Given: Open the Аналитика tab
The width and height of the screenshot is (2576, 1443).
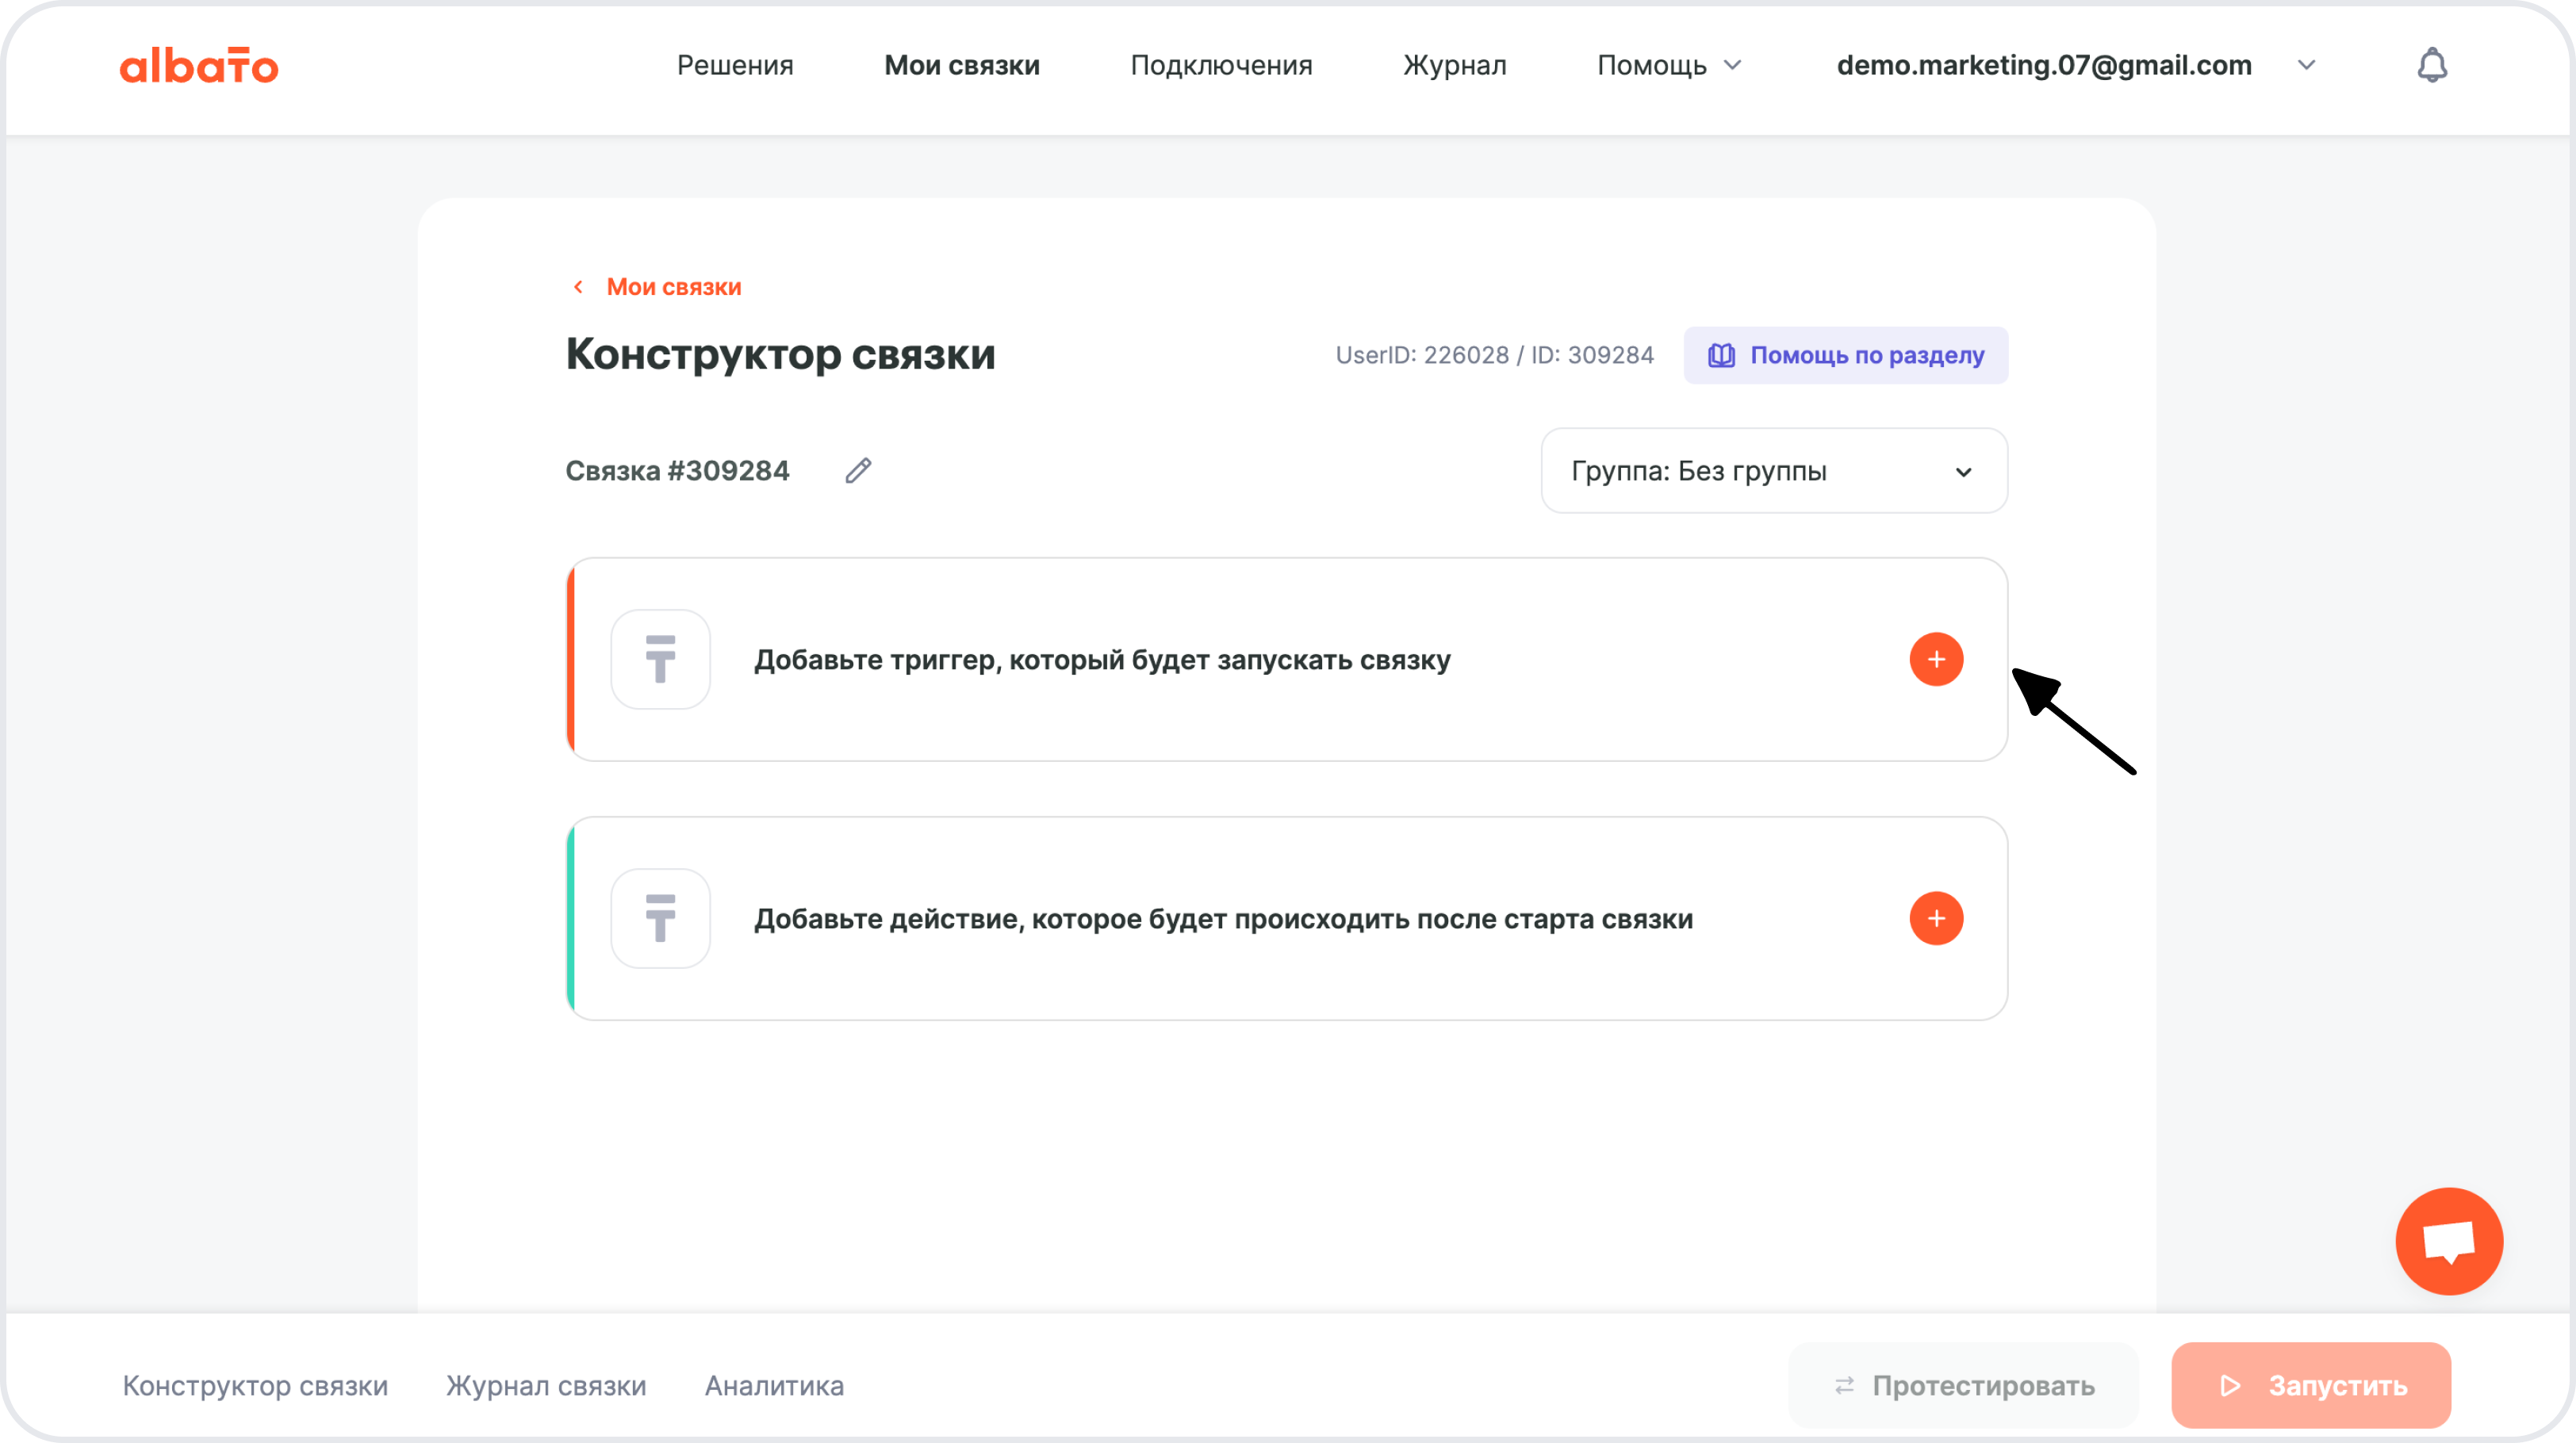Looking at the screenshot, I should (774, 1385).
